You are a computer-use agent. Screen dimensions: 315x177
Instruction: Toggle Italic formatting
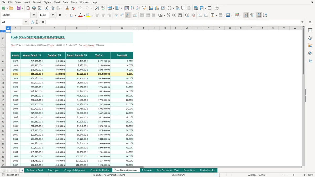click(66, 15)
